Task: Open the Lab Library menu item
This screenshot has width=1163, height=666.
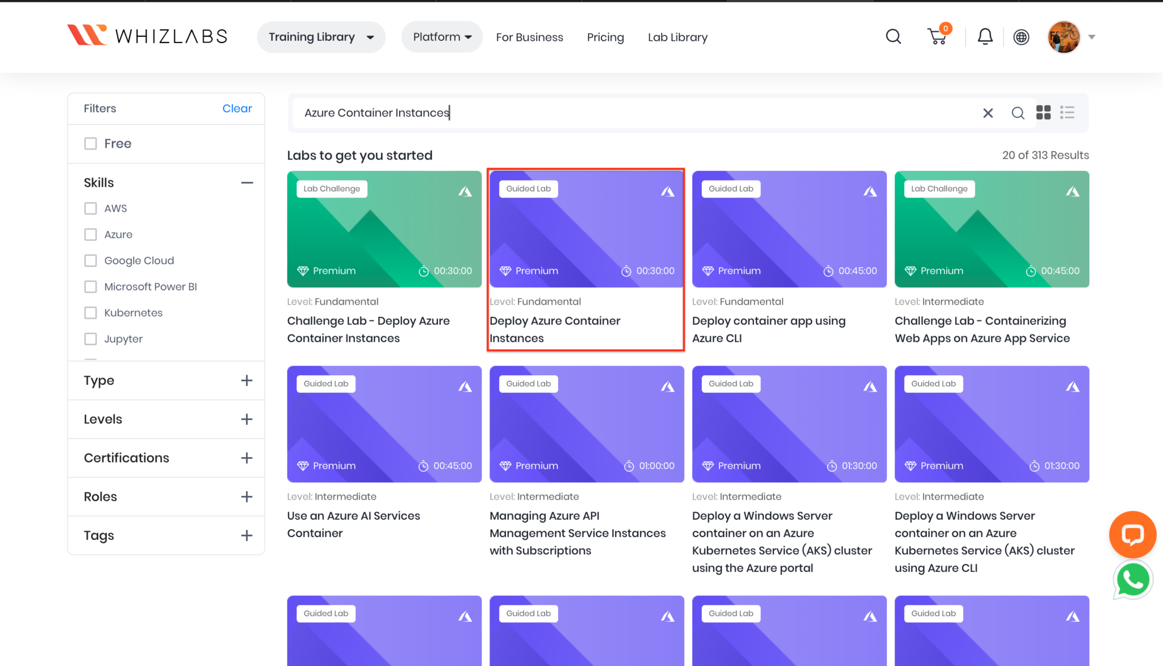Action: (677, 37)
